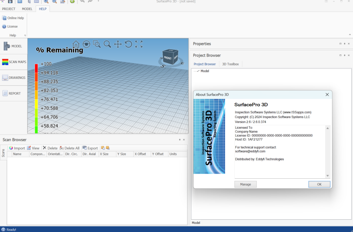This screenshot has width=353, height=232.
Task: Click the X Size column header
Action: pyautogui.click(x=108, y=154)
